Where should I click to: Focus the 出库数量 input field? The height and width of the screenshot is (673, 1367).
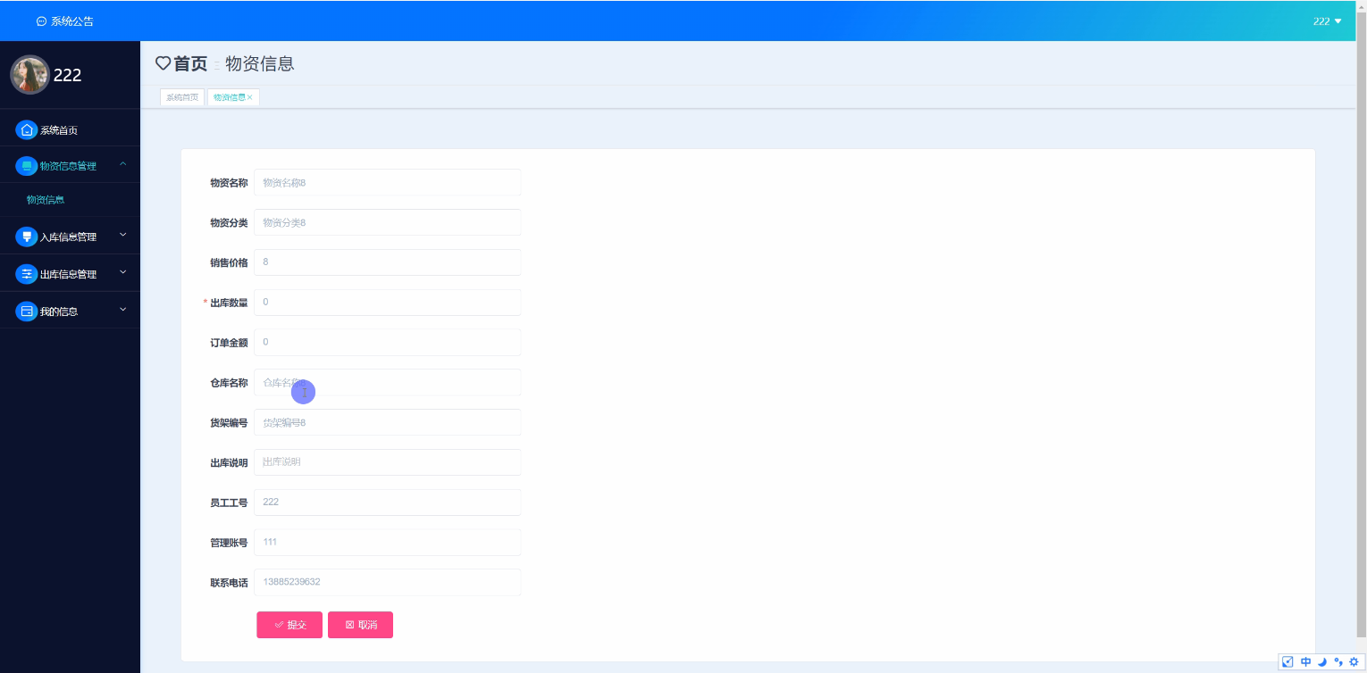(387, 303)
